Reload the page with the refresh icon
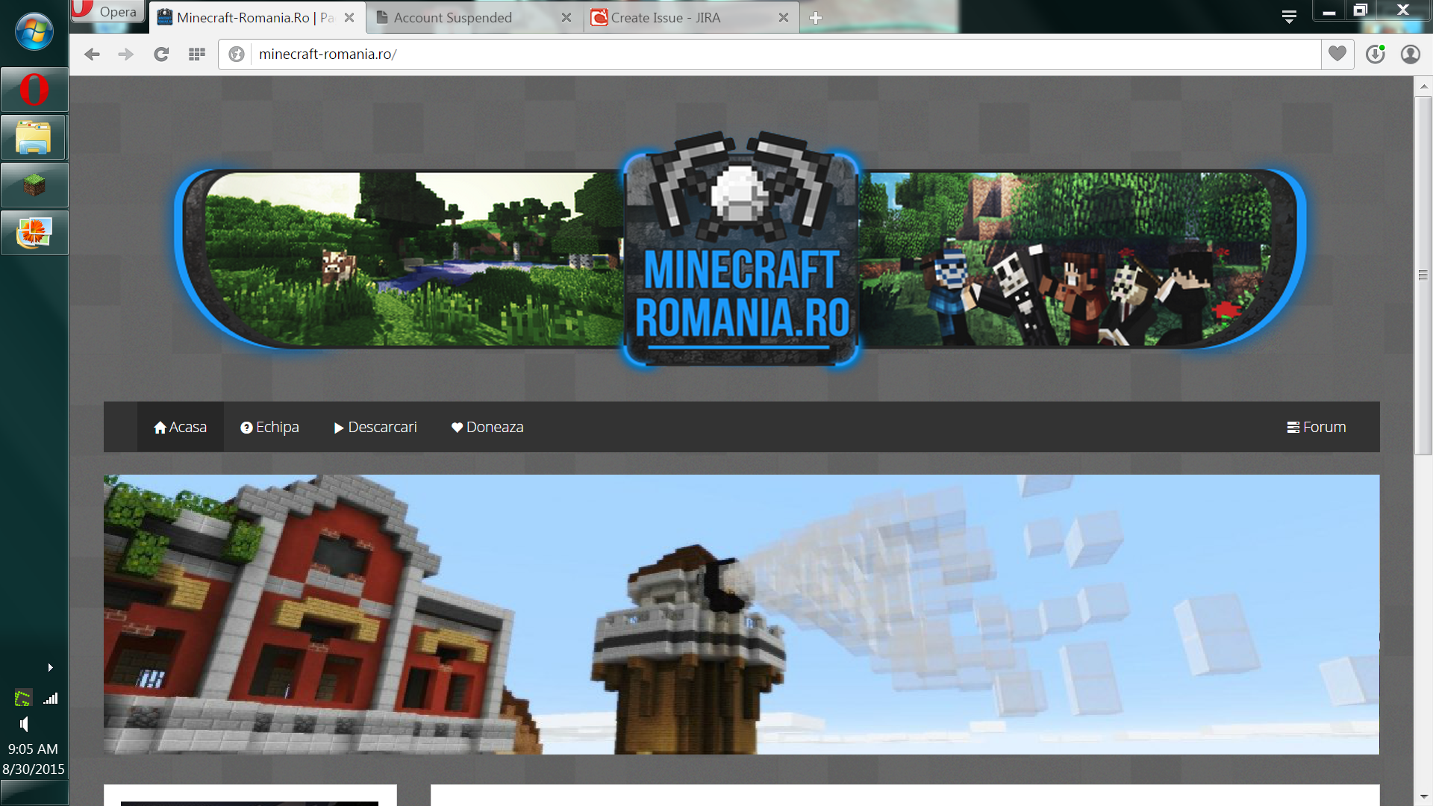This screenshot has height=806, width=1433. click(161, 54)
